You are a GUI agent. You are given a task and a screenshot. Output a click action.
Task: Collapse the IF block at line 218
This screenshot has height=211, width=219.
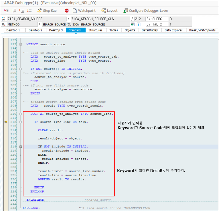tap(21, 147)
